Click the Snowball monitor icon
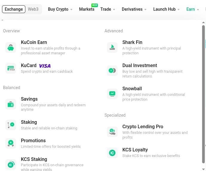The height and width of the screenshot is (171, 206). (x=112, y=94)
